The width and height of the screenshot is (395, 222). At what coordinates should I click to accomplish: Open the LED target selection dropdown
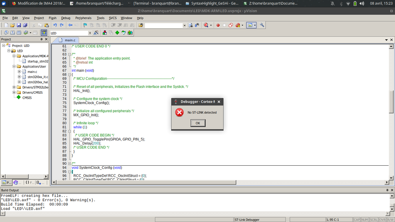[89, 33]
